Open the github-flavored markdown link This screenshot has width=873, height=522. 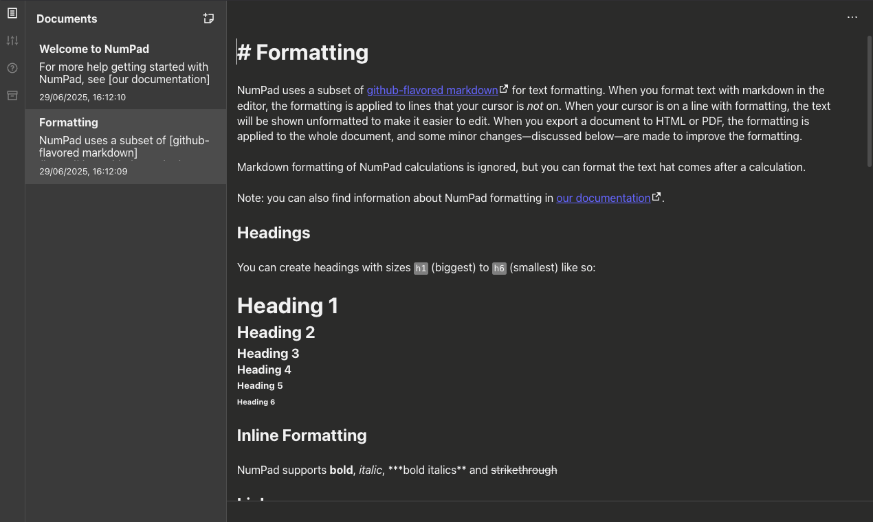click(432, 90)
